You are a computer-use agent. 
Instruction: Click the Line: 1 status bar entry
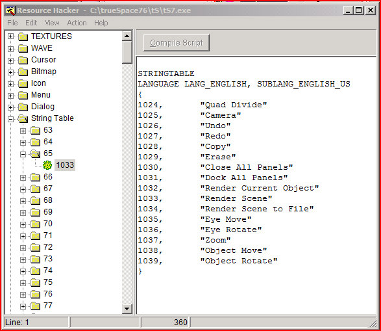(17, 323)
